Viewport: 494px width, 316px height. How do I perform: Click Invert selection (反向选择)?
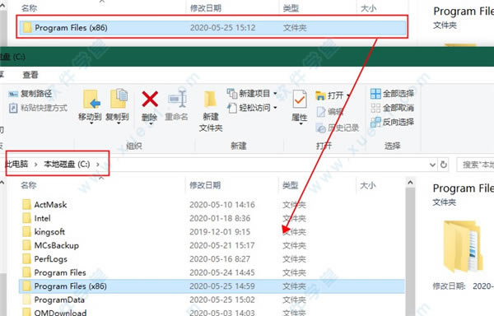392,122
